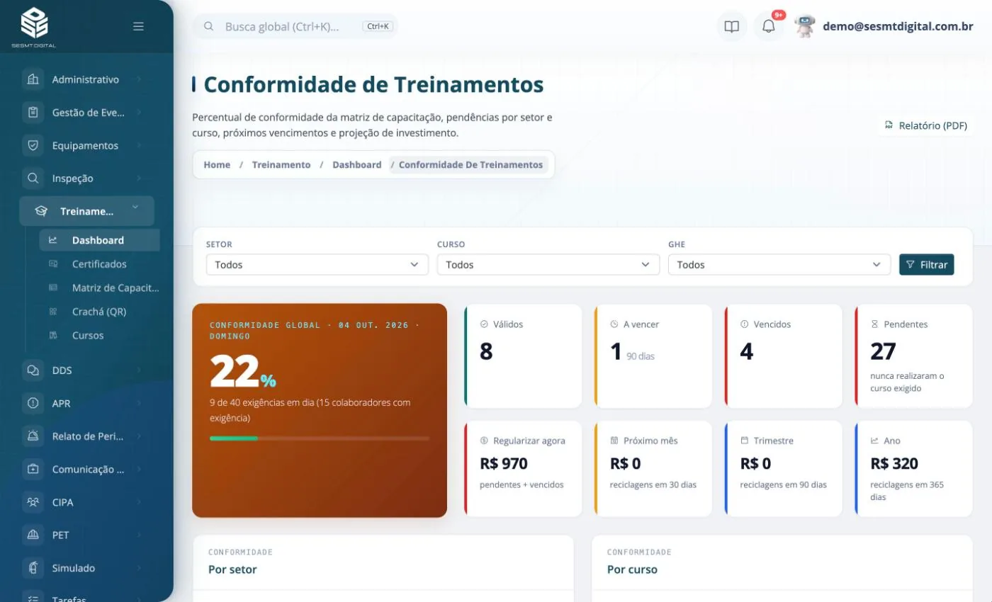Click the Cursos submenu icon

click(53, 335)
